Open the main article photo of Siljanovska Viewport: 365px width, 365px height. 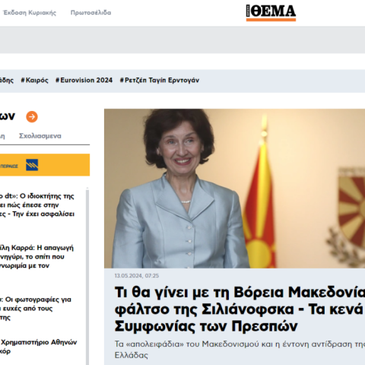click(234, 189)
